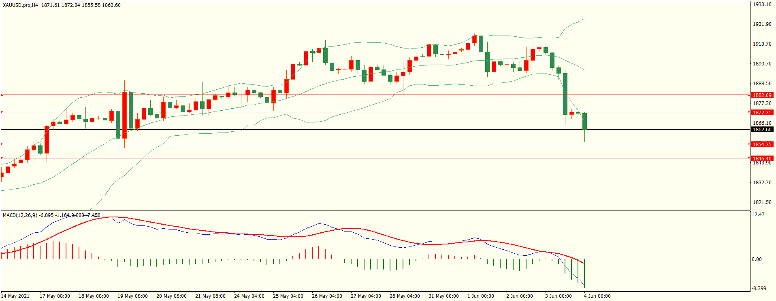
Task: Click the 26 May 04:00 time label
Action: pyautogui.click(x=327, y=296)
